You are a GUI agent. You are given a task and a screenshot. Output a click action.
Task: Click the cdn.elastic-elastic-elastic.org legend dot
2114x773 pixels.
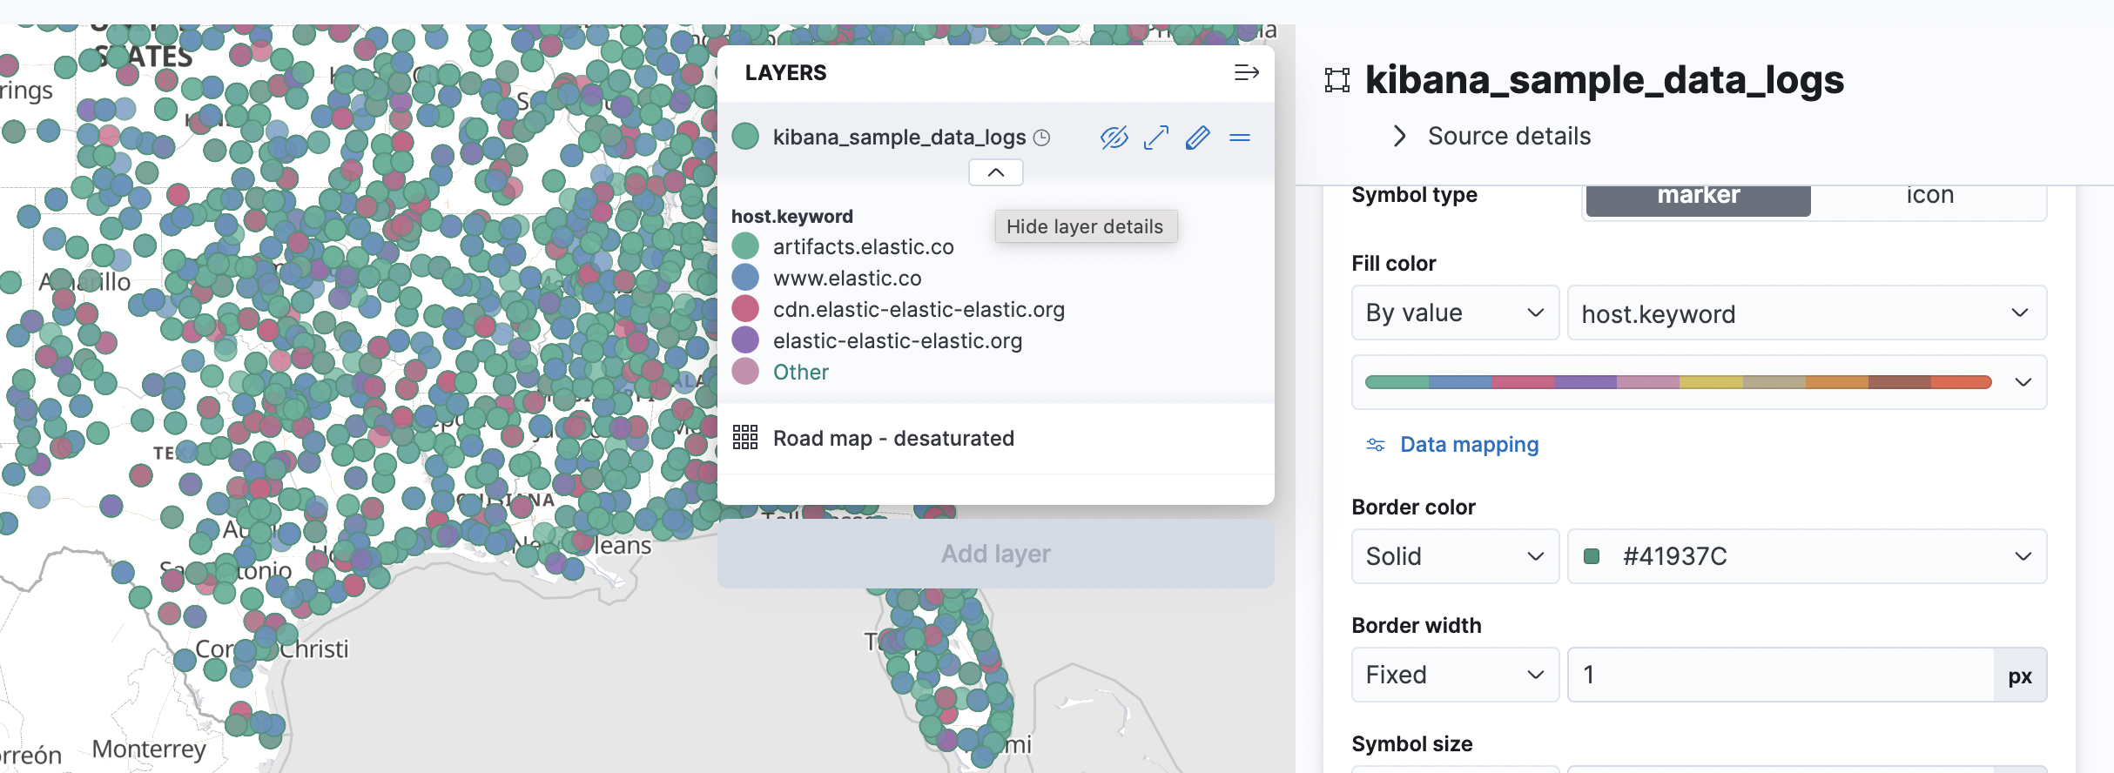click(745, 309)
